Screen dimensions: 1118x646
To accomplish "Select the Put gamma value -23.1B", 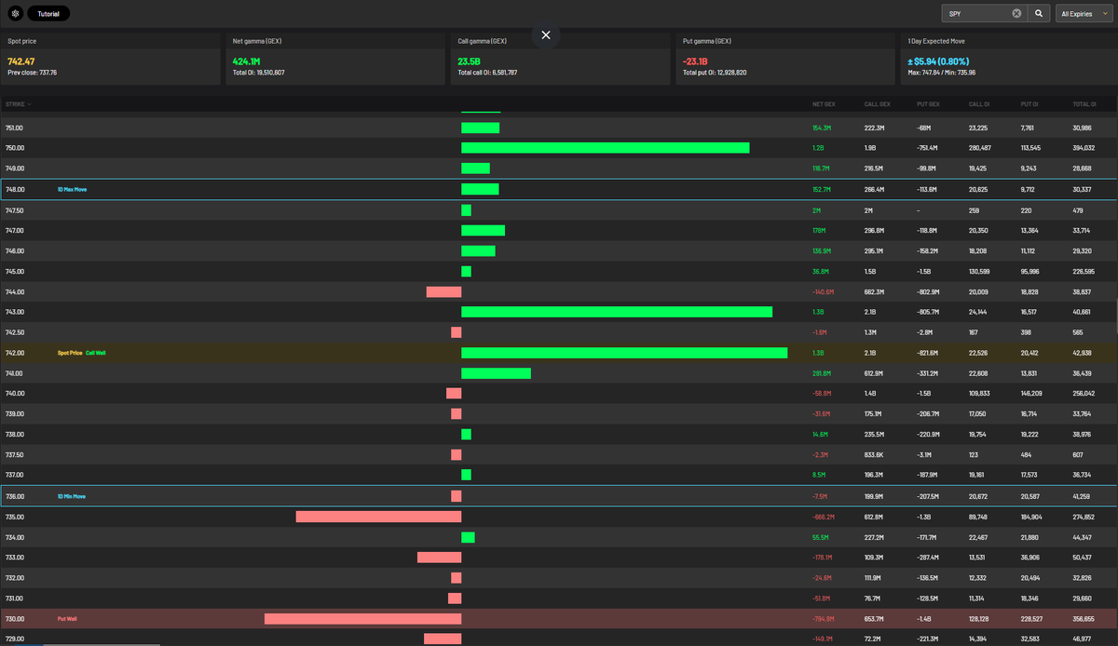I will click(696, 61).
